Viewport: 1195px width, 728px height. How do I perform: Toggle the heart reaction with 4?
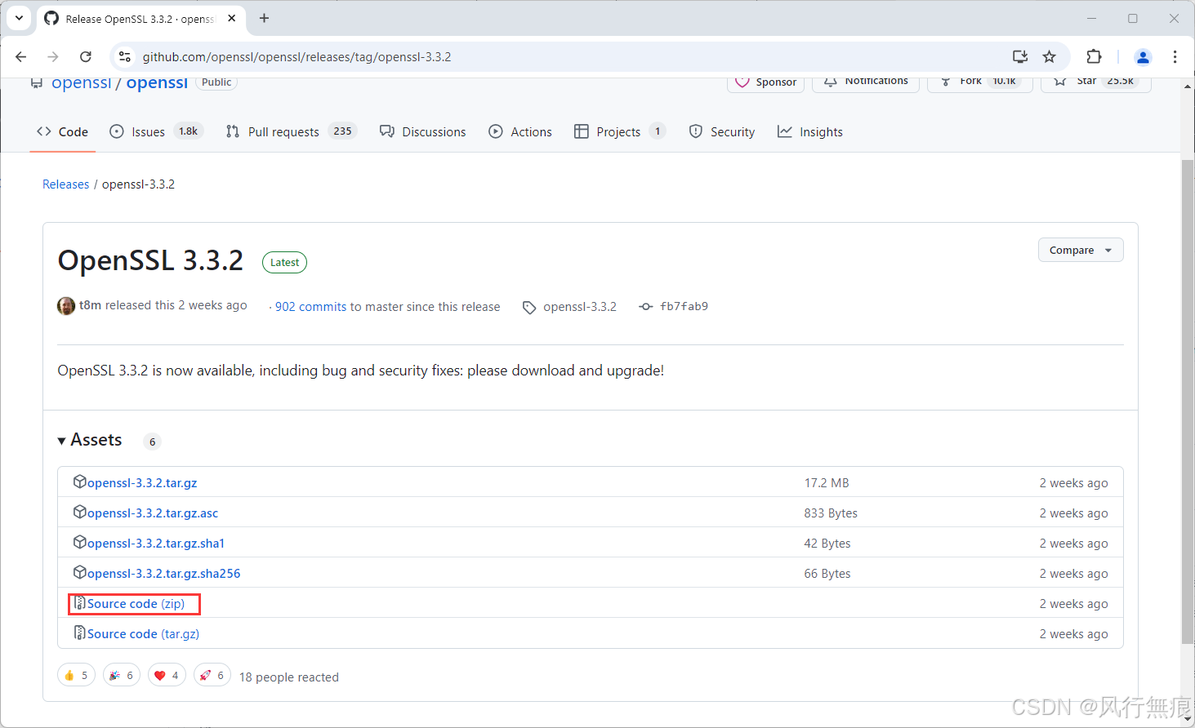[x=167, y=675]
